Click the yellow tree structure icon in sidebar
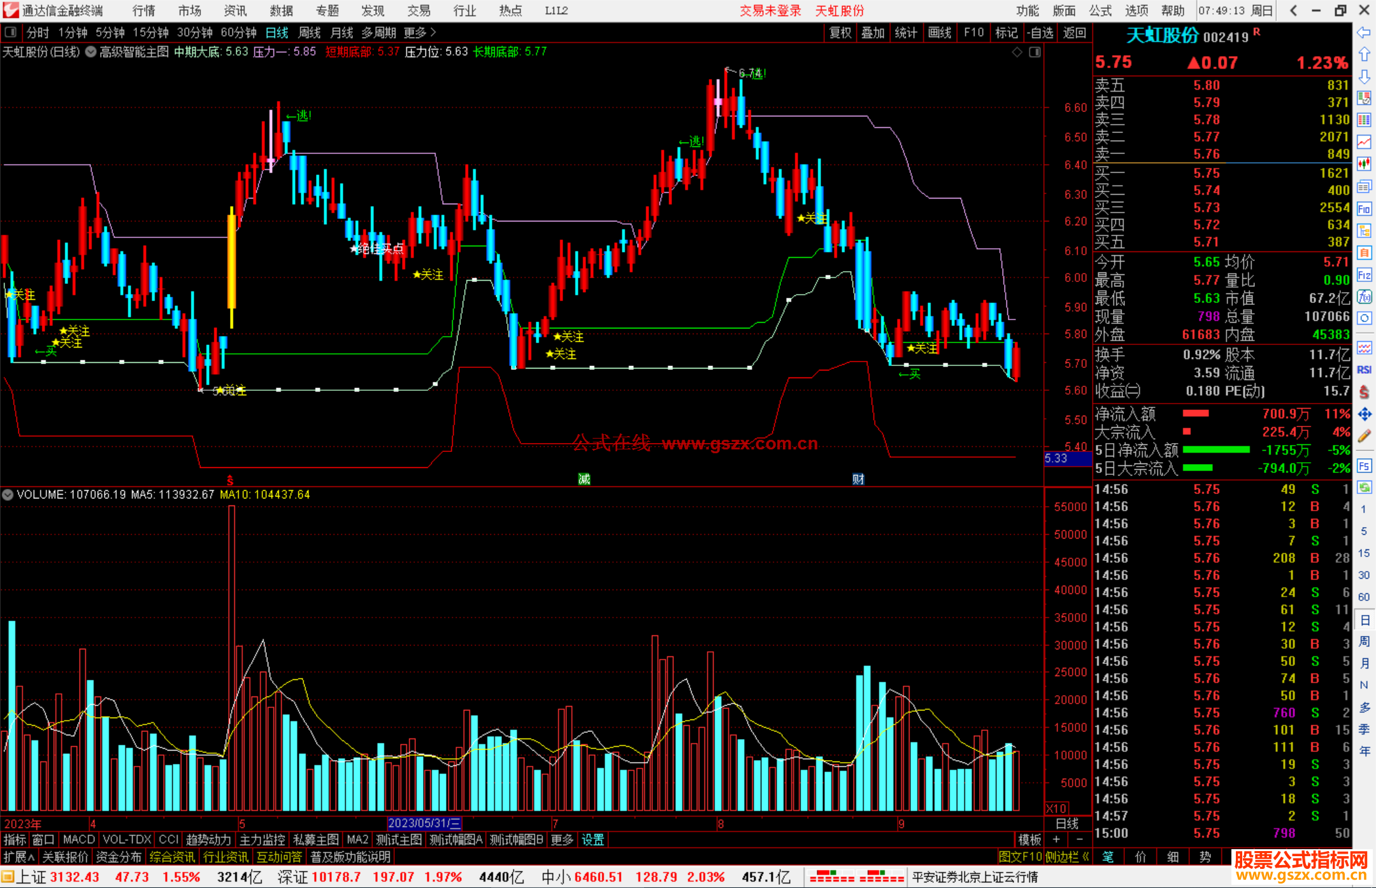 (1364, 230)
